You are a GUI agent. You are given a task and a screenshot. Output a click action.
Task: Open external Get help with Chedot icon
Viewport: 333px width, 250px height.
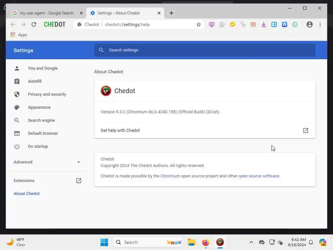click(x=305, y=131)
